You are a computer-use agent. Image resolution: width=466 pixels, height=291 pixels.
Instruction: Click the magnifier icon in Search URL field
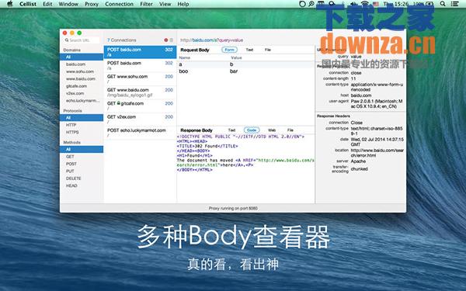[x=67, y=40]
